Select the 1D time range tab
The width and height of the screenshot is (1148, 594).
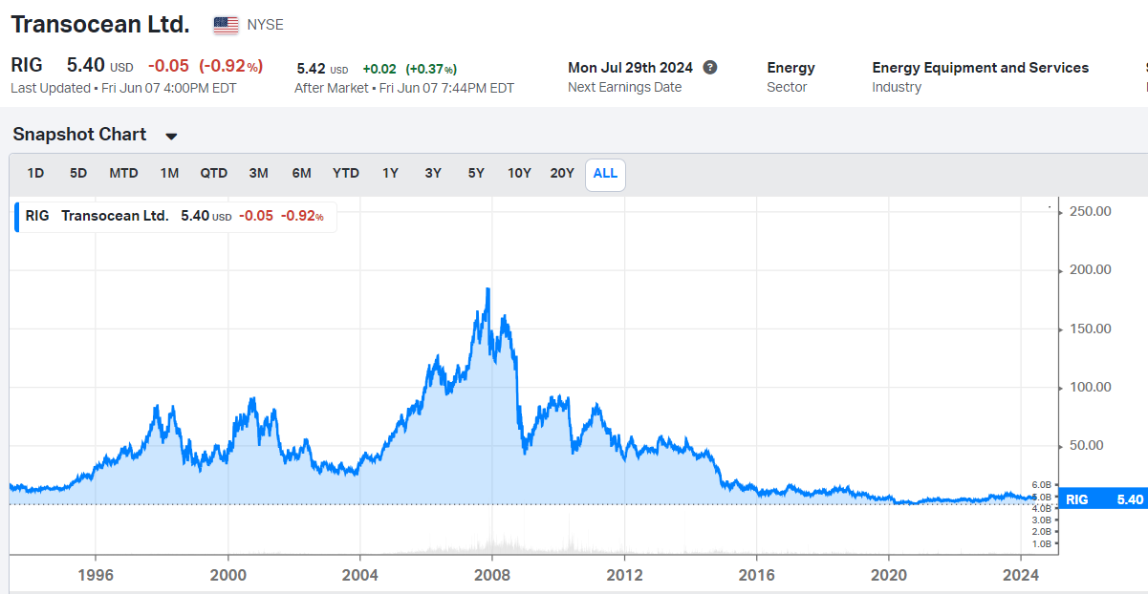click(x=35, y=173)
